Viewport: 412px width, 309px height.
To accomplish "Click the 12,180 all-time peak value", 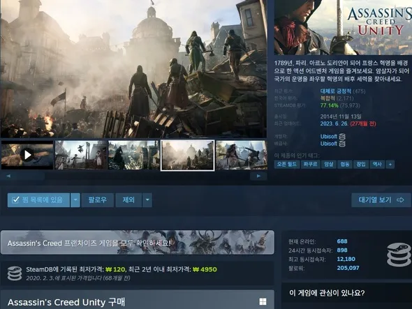I will (346, 259).
